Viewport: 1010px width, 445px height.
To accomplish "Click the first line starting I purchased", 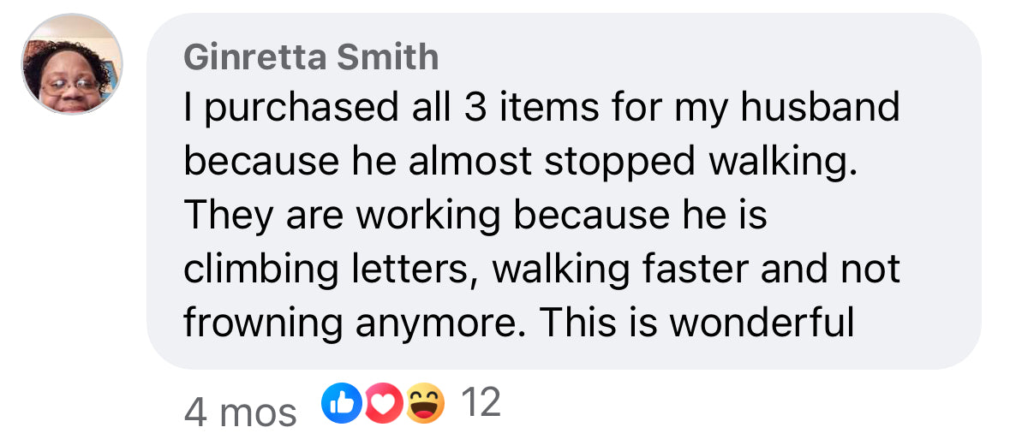I will (x=541, y=109).
